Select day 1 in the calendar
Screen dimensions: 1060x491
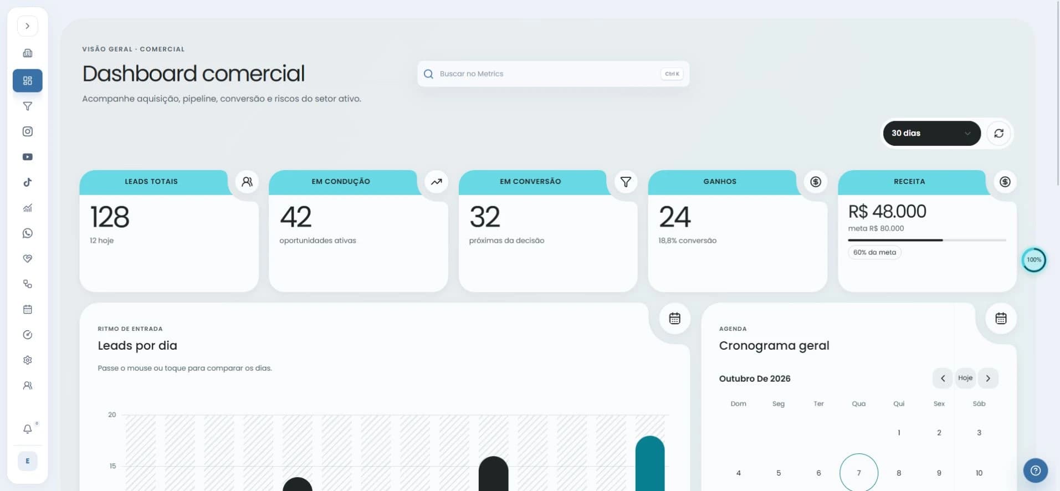coord(899,432)
